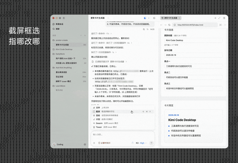This screenshot has height=163, width=238.
Task: Go back in the browser panel
Action: click(161, 25)
